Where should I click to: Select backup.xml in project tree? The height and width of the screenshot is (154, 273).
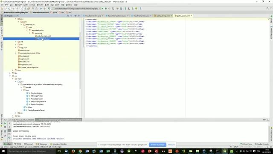[23, 56]
